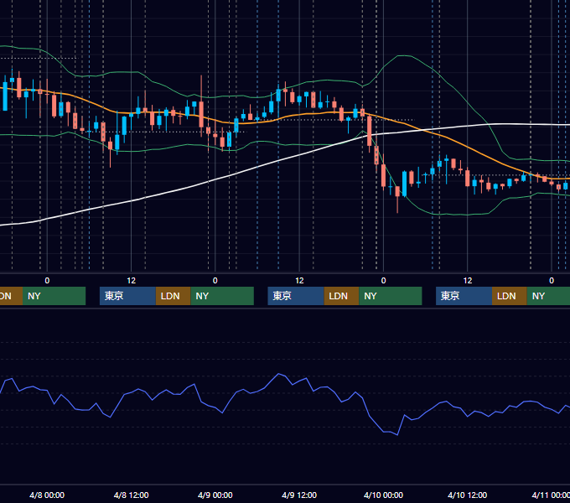Click the 4/10 12:00 date axis label
This screenshot has width=570, height=503.
click(468, 495)
